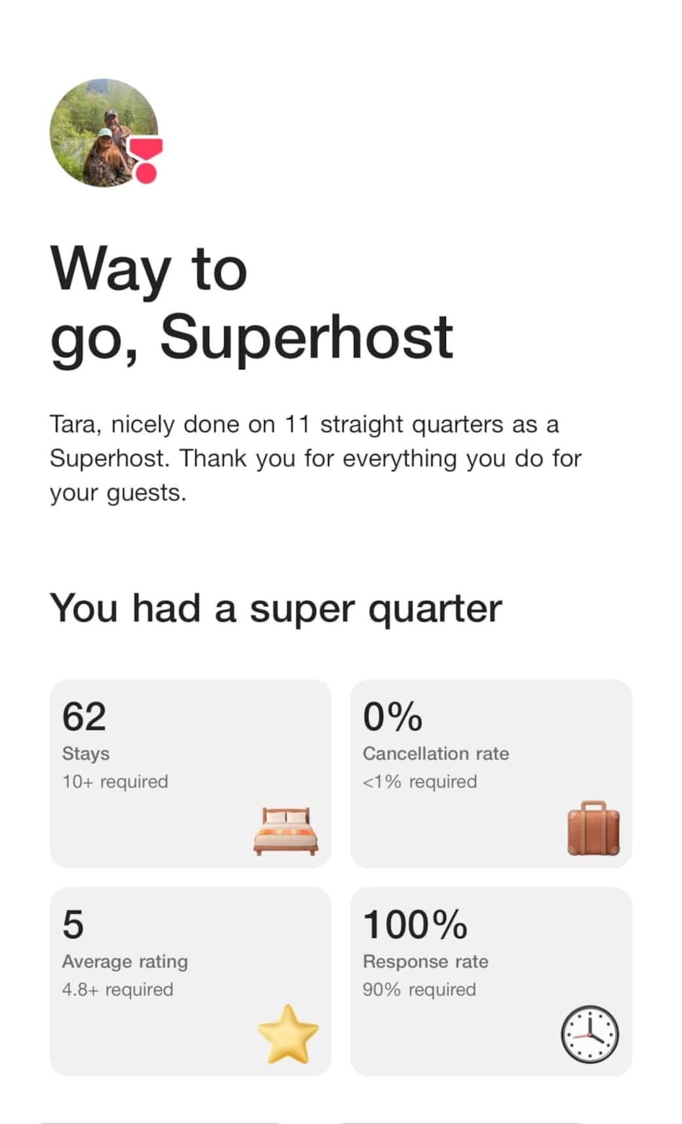Click the "90% required" text
The height and width of the screenshot is (1124, 682).
[419, 989]
